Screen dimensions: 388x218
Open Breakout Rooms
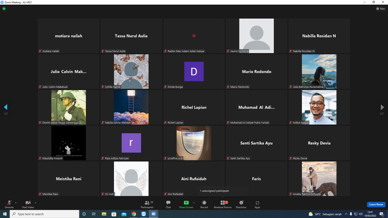tap(222, 204)
